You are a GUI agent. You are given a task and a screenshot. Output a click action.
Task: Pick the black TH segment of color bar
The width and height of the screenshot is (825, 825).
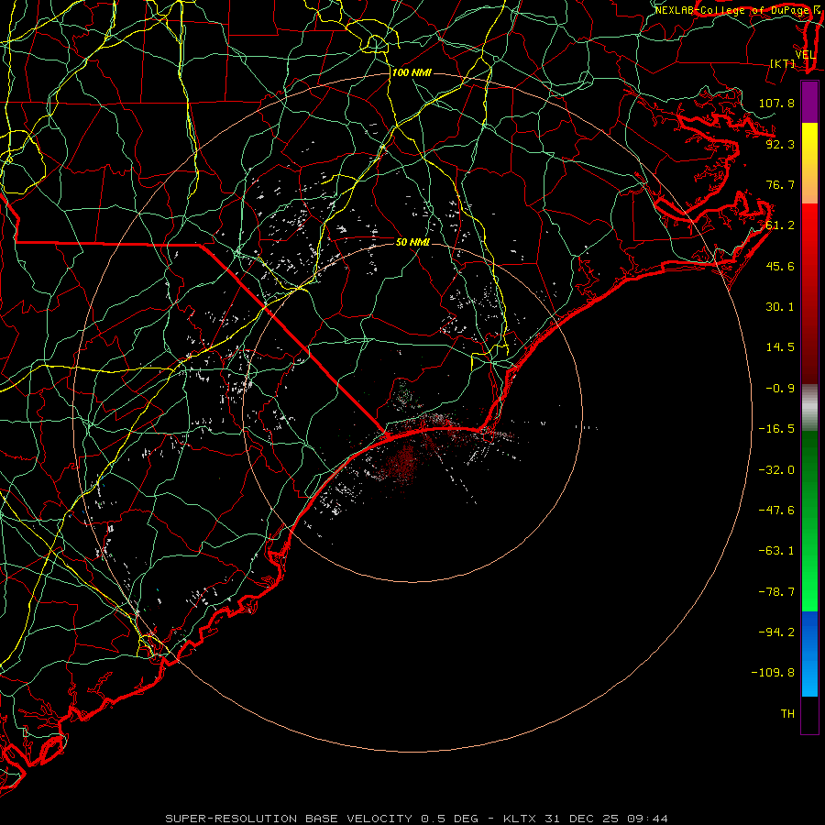tap(809, 715)
